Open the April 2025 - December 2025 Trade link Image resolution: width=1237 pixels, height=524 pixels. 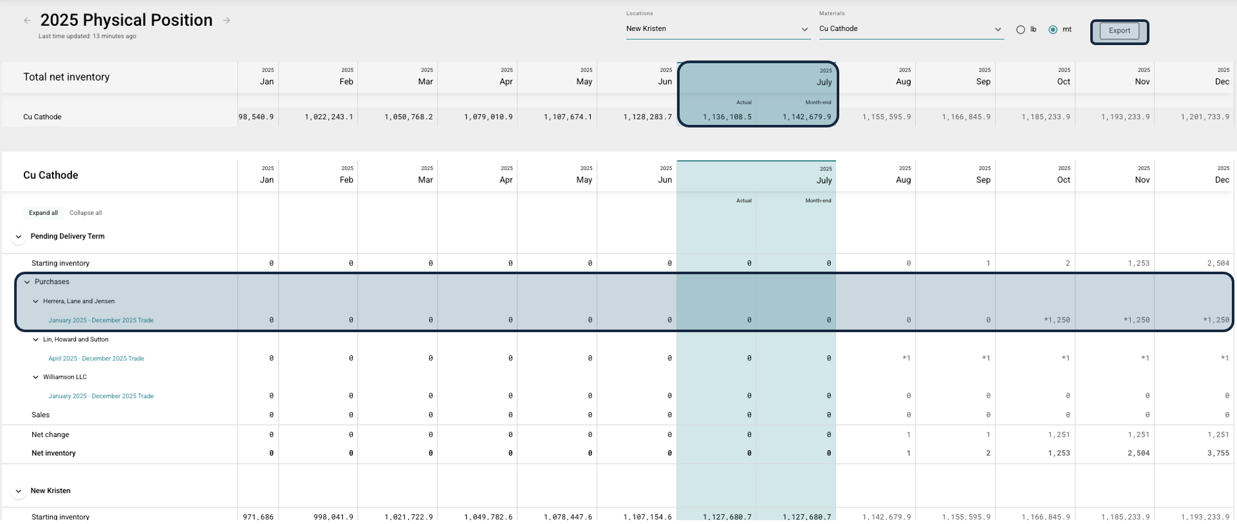(96, 359)
